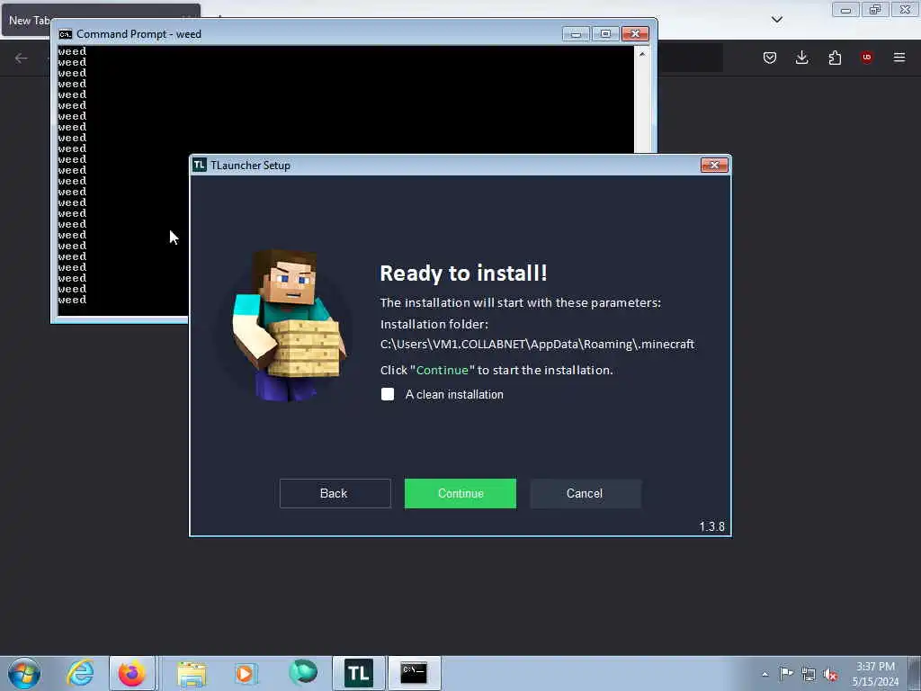Screen dimensions: 921x691
Task: Click the green Continue button
Action: [460, 493]
